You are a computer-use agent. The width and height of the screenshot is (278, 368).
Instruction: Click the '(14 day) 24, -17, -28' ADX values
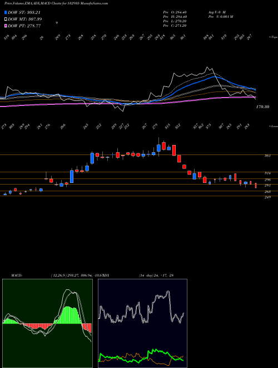point(156,275)
